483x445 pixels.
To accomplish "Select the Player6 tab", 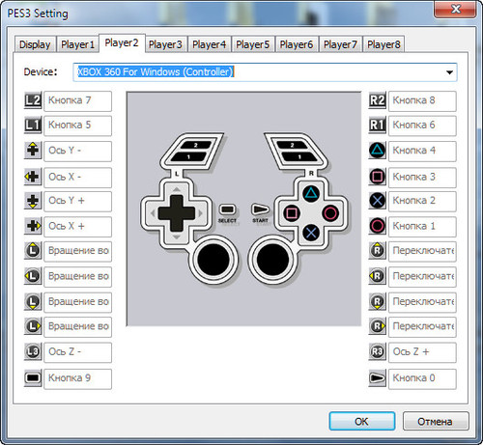I will coord(297,44).
